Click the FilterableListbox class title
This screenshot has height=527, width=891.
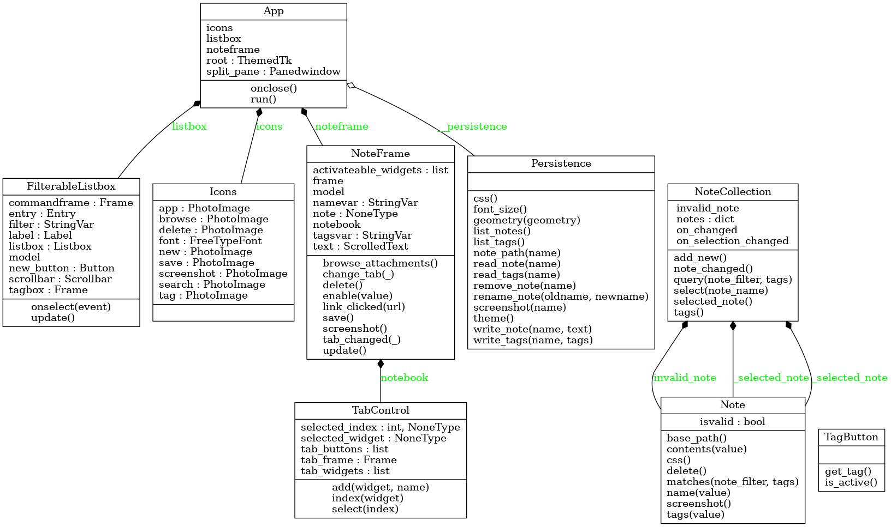pos(72,186)
